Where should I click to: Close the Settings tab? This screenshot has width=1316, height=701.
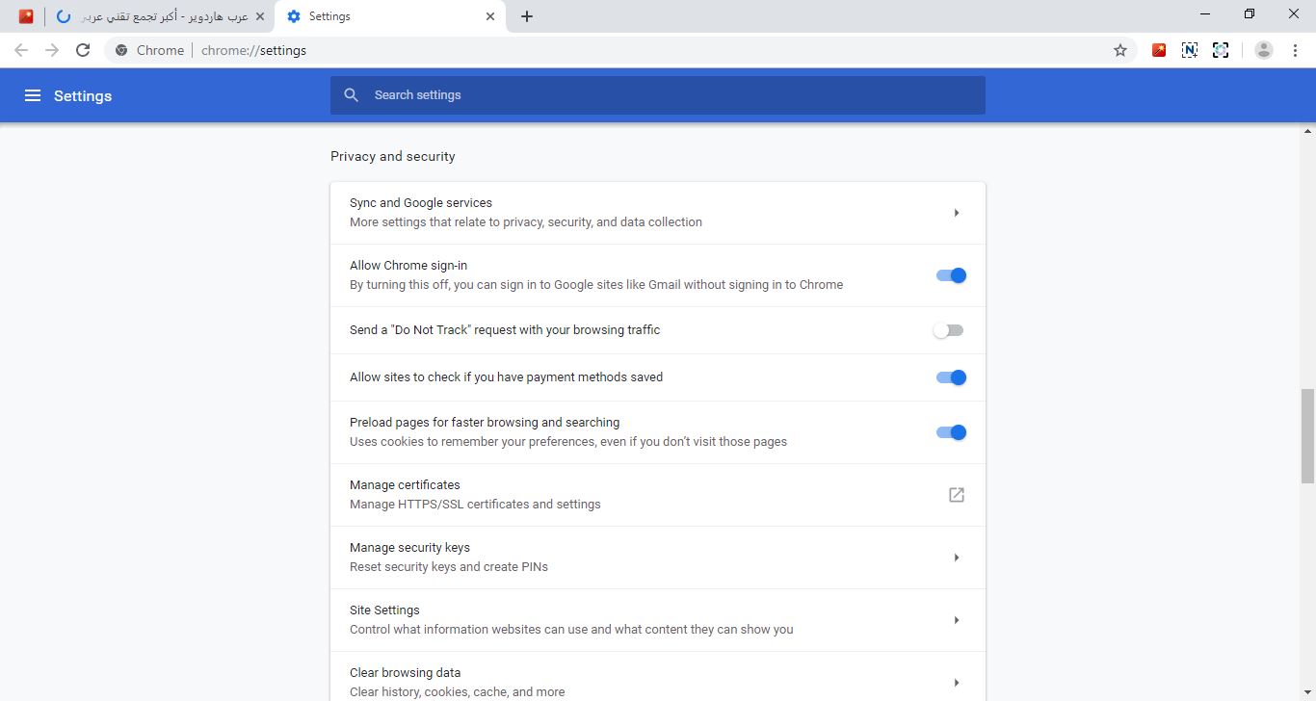tap(490, 16)
